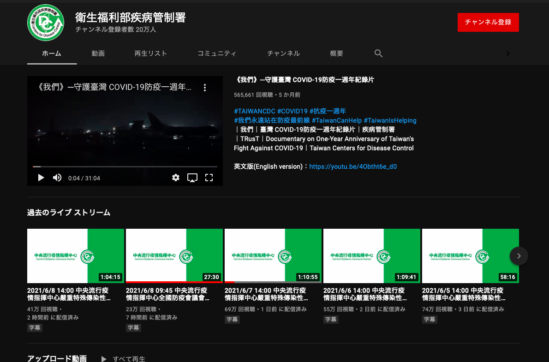
Task: Open the 2021/6/7 14:00 stream title
Action: point(267,294)
